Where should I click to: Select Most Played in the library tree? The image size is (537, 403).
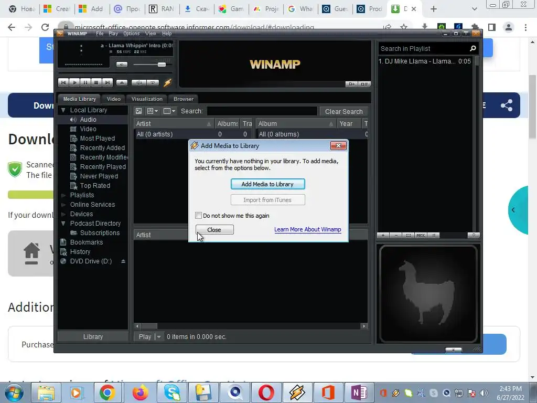(x=97, y=139)
